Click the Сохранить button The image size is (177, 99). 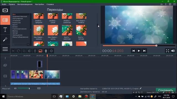(x=166, y=90)
